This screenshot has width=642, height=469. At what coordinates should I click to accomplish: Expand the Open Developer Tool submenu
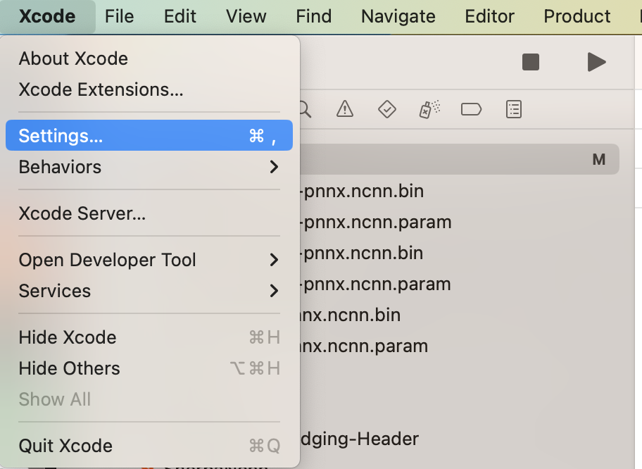149,260
